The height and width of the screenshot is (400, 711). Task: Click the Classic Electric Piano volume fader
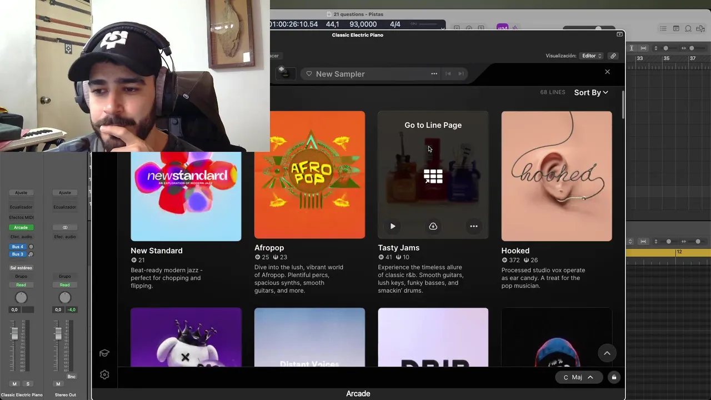(14, 333)
